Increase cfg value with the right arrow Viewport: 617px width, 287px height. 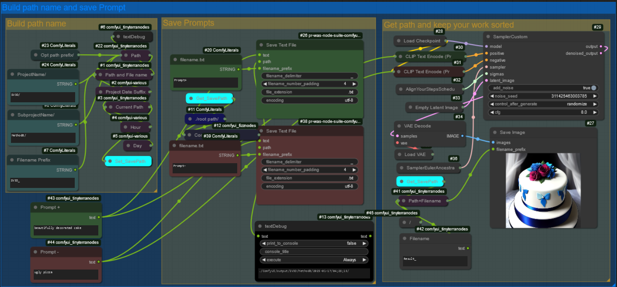tap(595, 112)
